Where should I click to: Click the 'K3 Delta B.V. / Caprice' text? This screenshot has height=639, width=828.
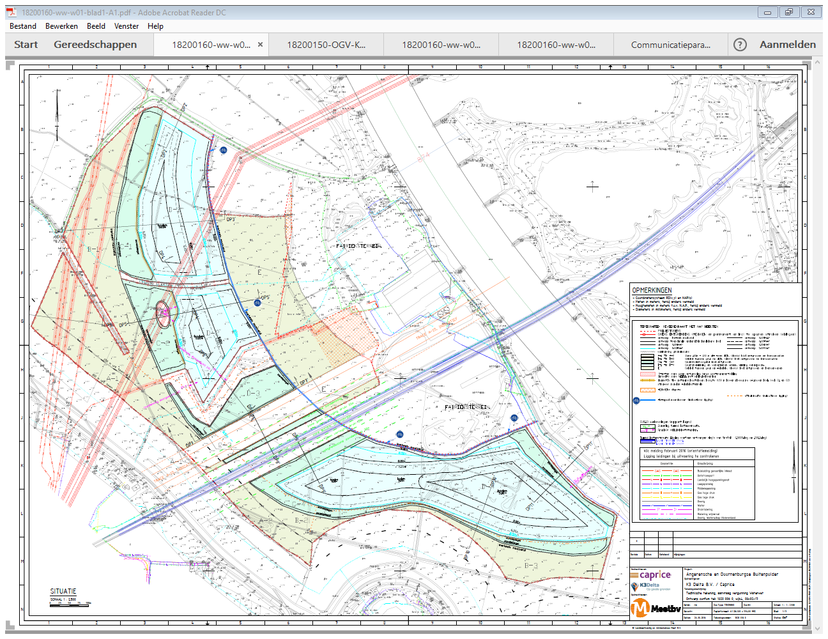point(710,584)
